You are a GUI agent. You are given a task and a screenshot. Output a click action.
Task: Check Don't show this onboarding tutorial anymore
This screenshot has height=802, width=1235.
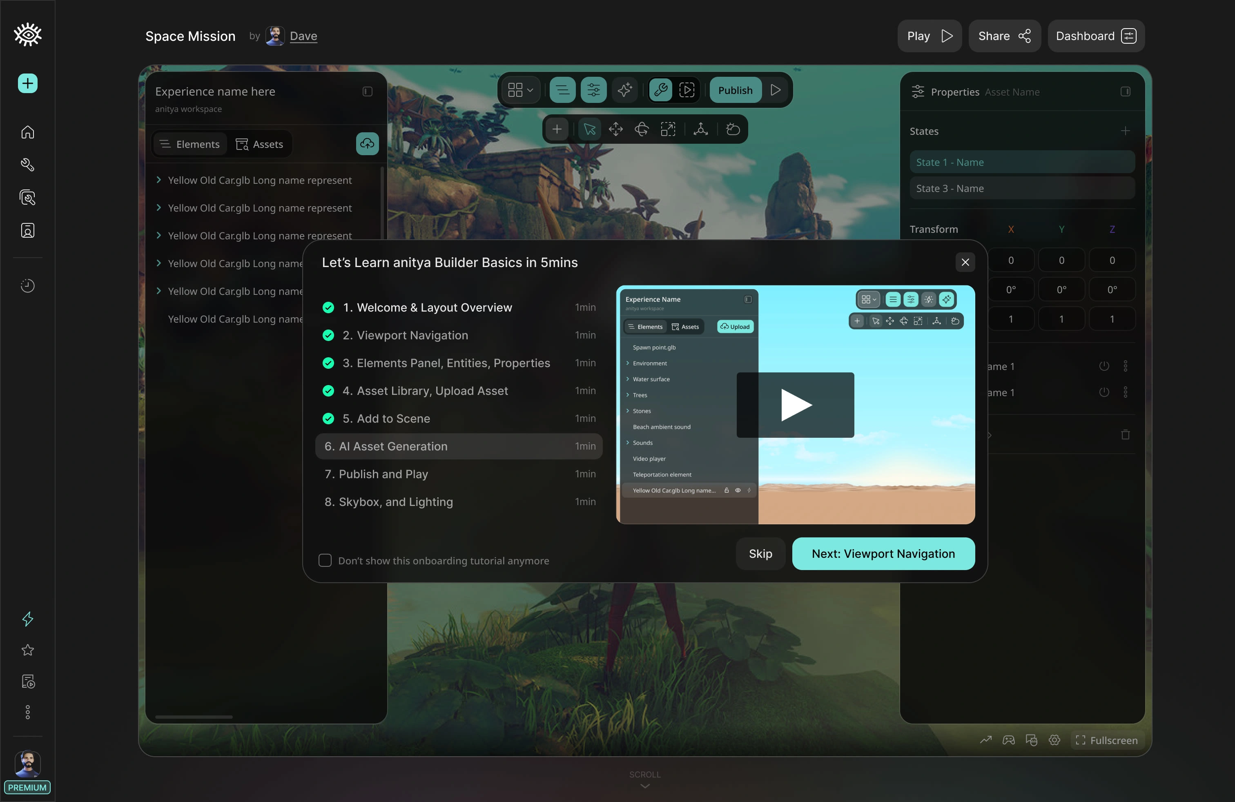click(x=325, y=560)
